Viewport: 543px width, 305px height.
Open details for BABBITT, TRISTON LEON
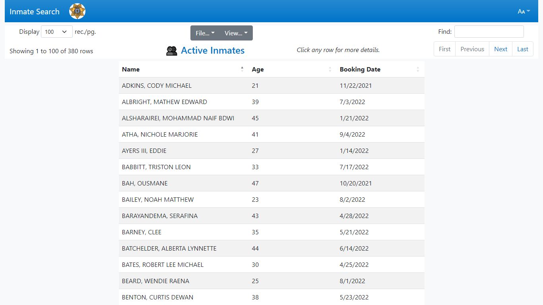pyautogui.click(x=271, y=167)
